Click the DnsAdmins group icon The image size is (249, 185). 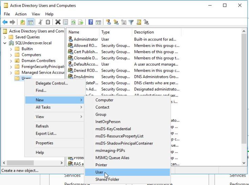pos(70,76)
